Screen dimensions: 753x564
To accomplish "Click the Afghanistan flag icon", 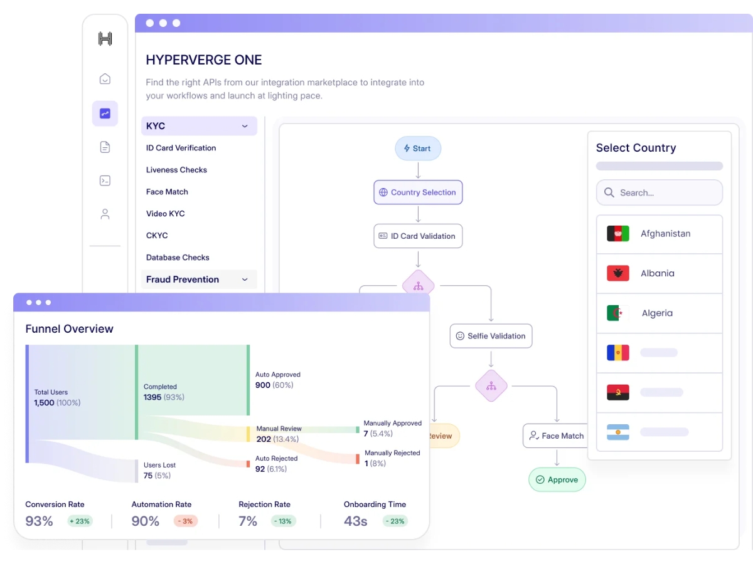I will [x=618, y=234].
